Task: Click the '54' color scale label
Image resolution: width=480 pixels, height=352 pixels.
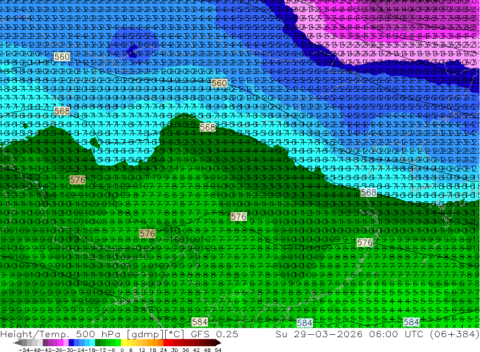Action: tap(218, 350)
